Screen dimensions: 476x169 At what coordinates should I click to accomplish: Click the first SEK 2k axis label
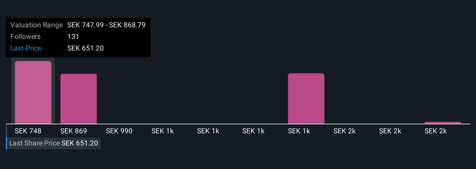coord(345,131)
